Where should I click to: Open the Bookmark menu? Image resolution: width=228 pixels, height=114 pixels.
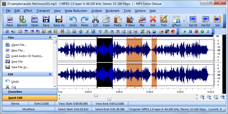click(x=112, y=11)
